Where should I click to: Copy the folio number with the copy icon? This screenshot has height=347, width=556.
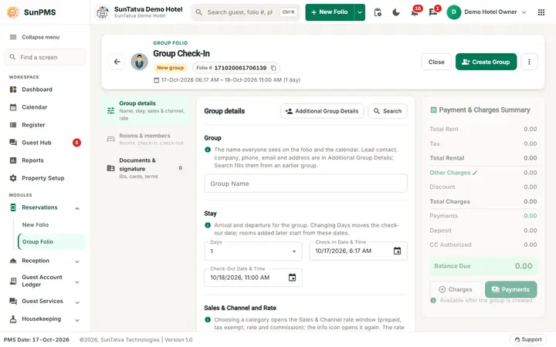click(x=273, y=68)
